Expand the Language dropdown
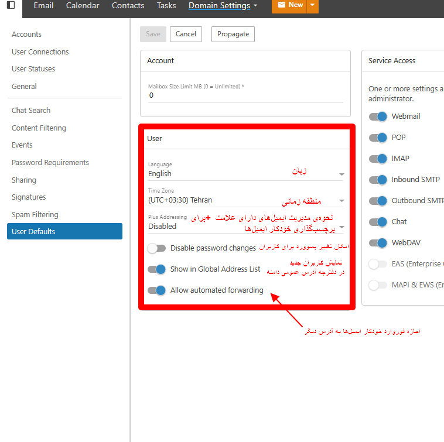Image resolution: width=444 pixels, height=442 pixels. coord(341,174)
